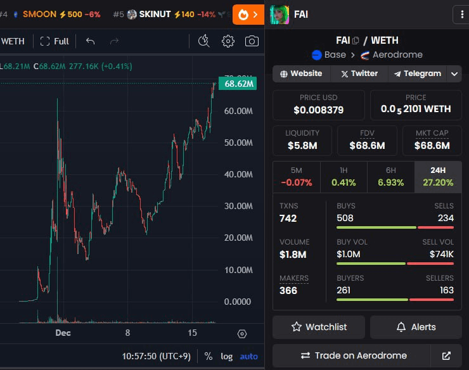Open chart settings gear
Image resolution: width=469 pixels, height=370 pixels.
click(x=228, y=41)
